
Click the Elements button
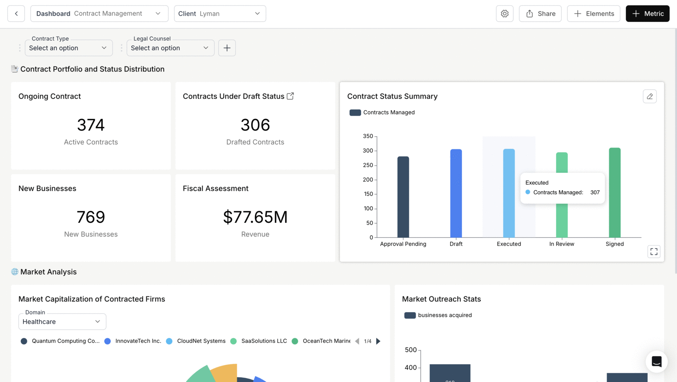593,13
